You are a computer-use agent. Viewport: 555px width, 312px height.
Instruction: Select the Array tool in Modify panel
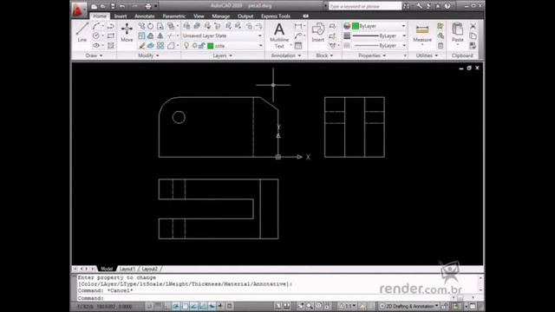coord(160,46)
